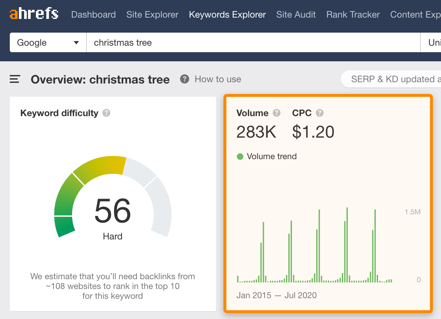Click the CPC help question icon
Image resolution: width=441 pixels, height=319 pixels.
click(x=320, y=113)
